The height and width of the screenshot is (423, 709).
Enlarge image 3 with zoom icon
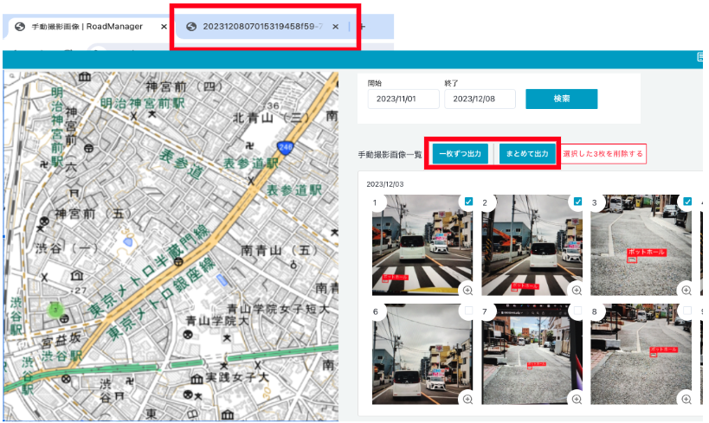[686, 290]
